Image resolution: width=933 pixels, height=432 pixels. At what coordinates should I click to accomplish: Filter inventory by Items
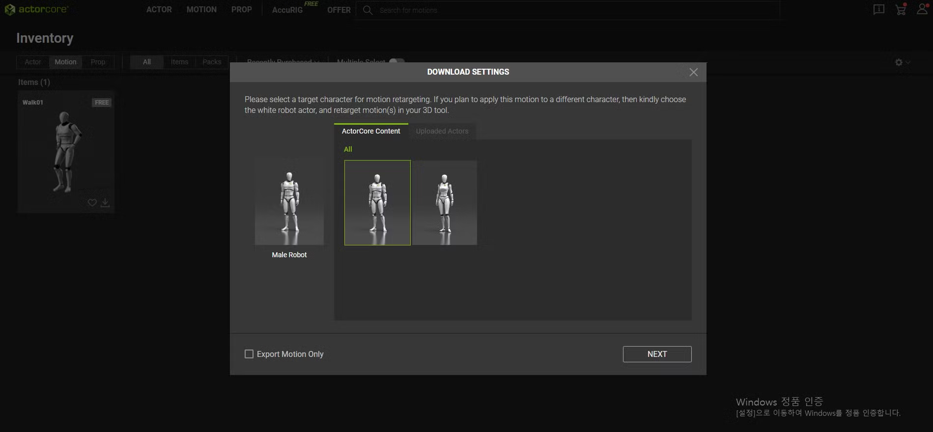179,62
